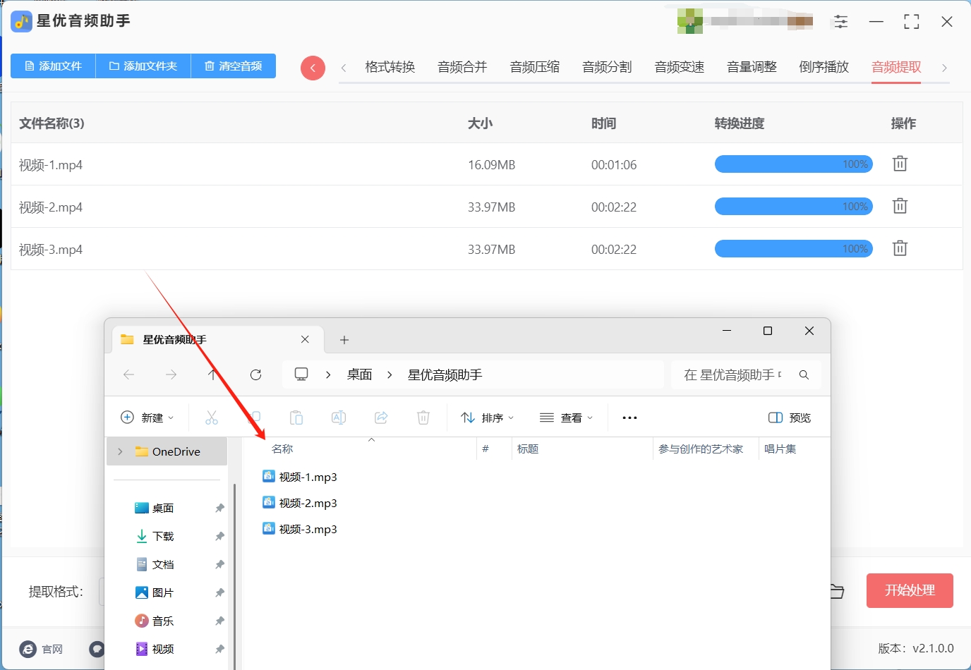Click the progress bar for 视频-3.mp4

pos(794,249)
